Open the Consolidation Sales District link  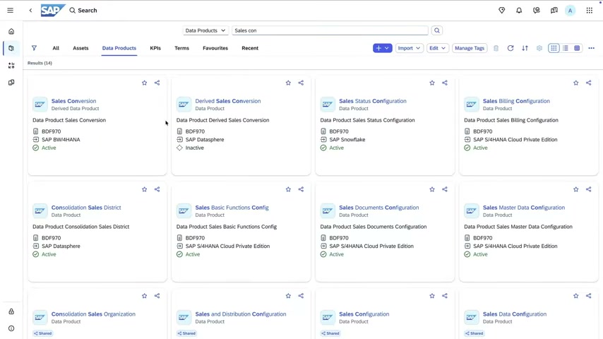tap(86, 208)
